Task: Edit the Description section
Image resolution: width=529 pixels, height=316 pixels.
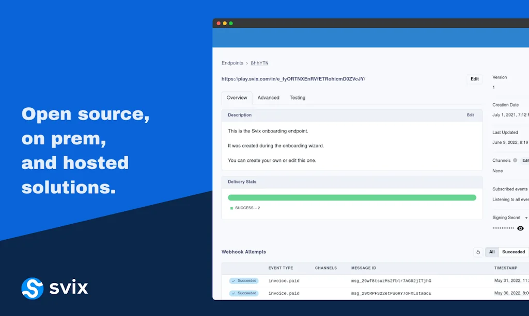Action: pos(470,115)
